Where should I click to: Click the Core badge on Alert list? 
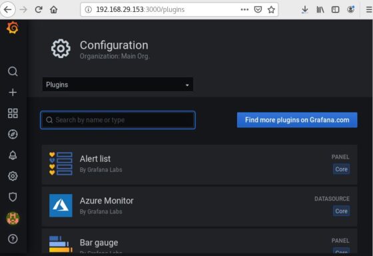coord(341,169)
